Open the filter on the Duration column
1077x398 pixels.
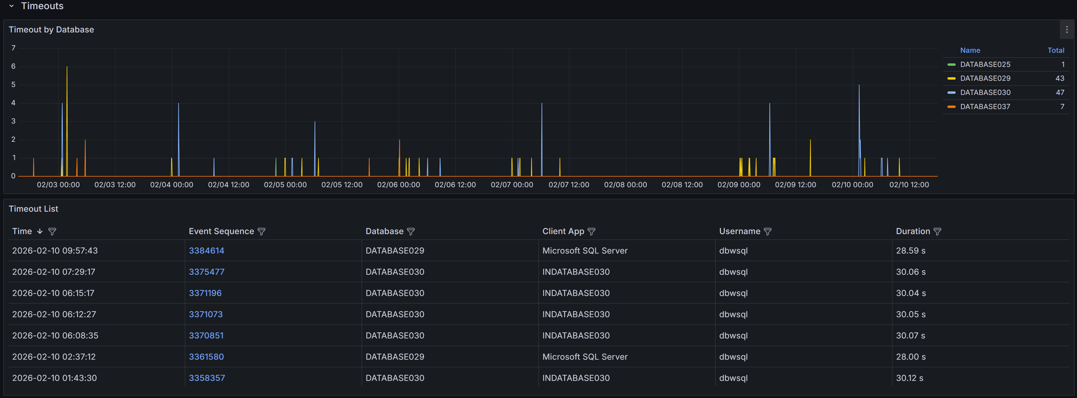938,231
